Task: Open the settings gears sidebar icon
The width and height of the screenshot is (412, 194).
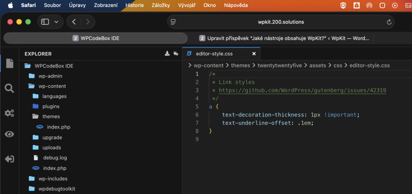Action: click(9, 113)
